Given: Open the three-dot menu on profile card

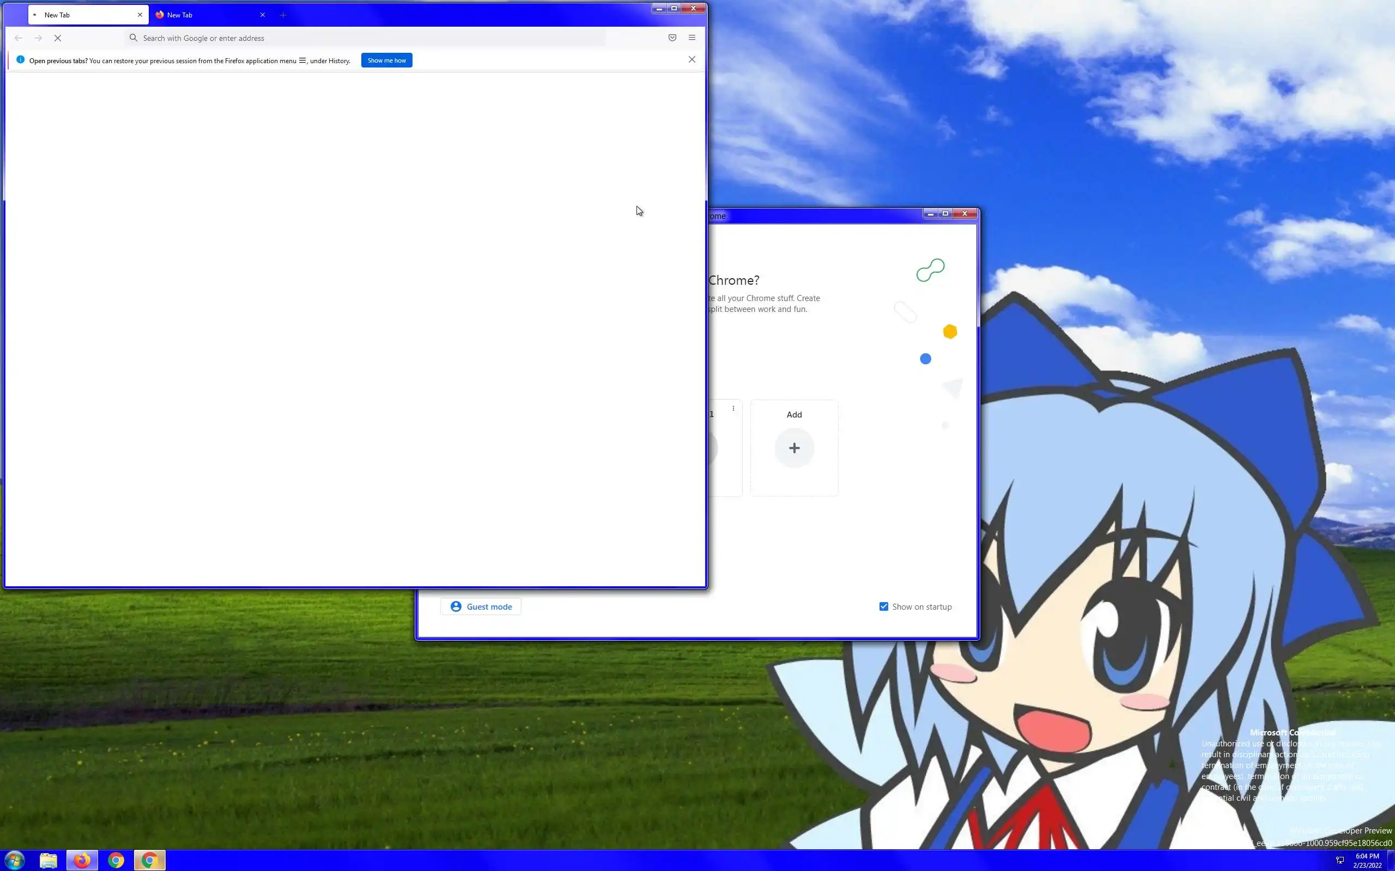Looking at the screenshot, I should tap(733, 408).
